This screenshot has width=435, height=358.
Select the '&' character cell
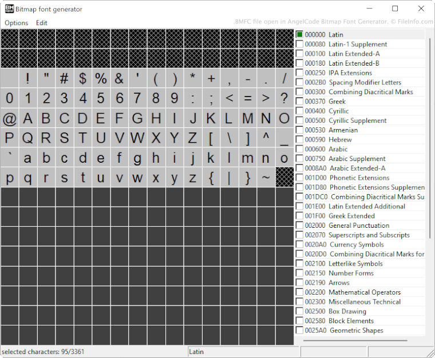(120, 78)
